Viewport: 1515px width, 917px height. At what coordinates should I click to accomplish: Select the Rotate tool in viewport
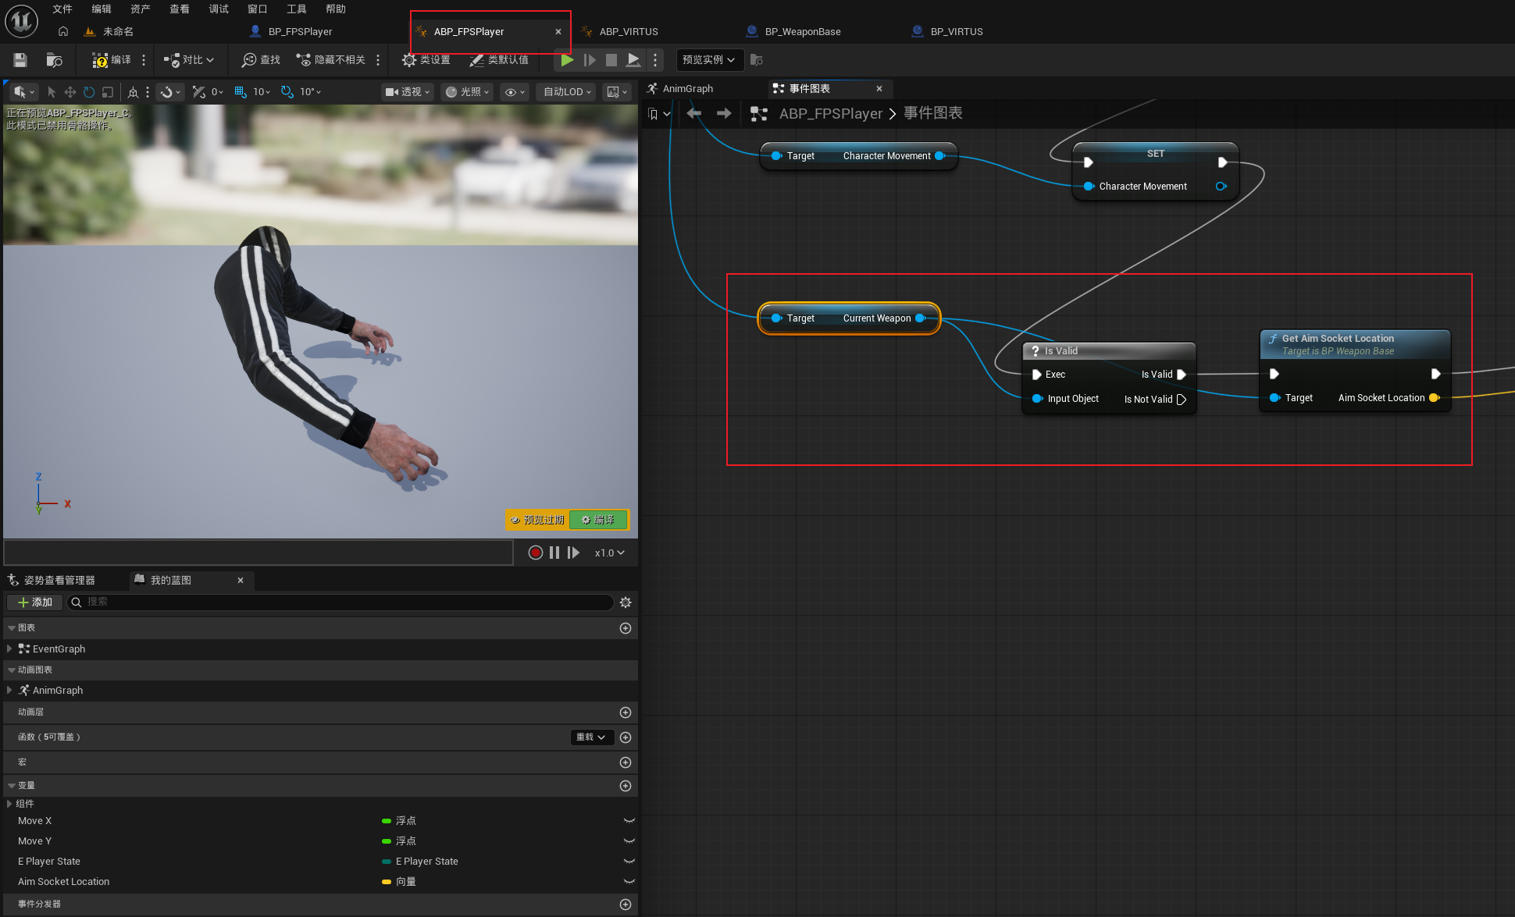tap(89, 92)
